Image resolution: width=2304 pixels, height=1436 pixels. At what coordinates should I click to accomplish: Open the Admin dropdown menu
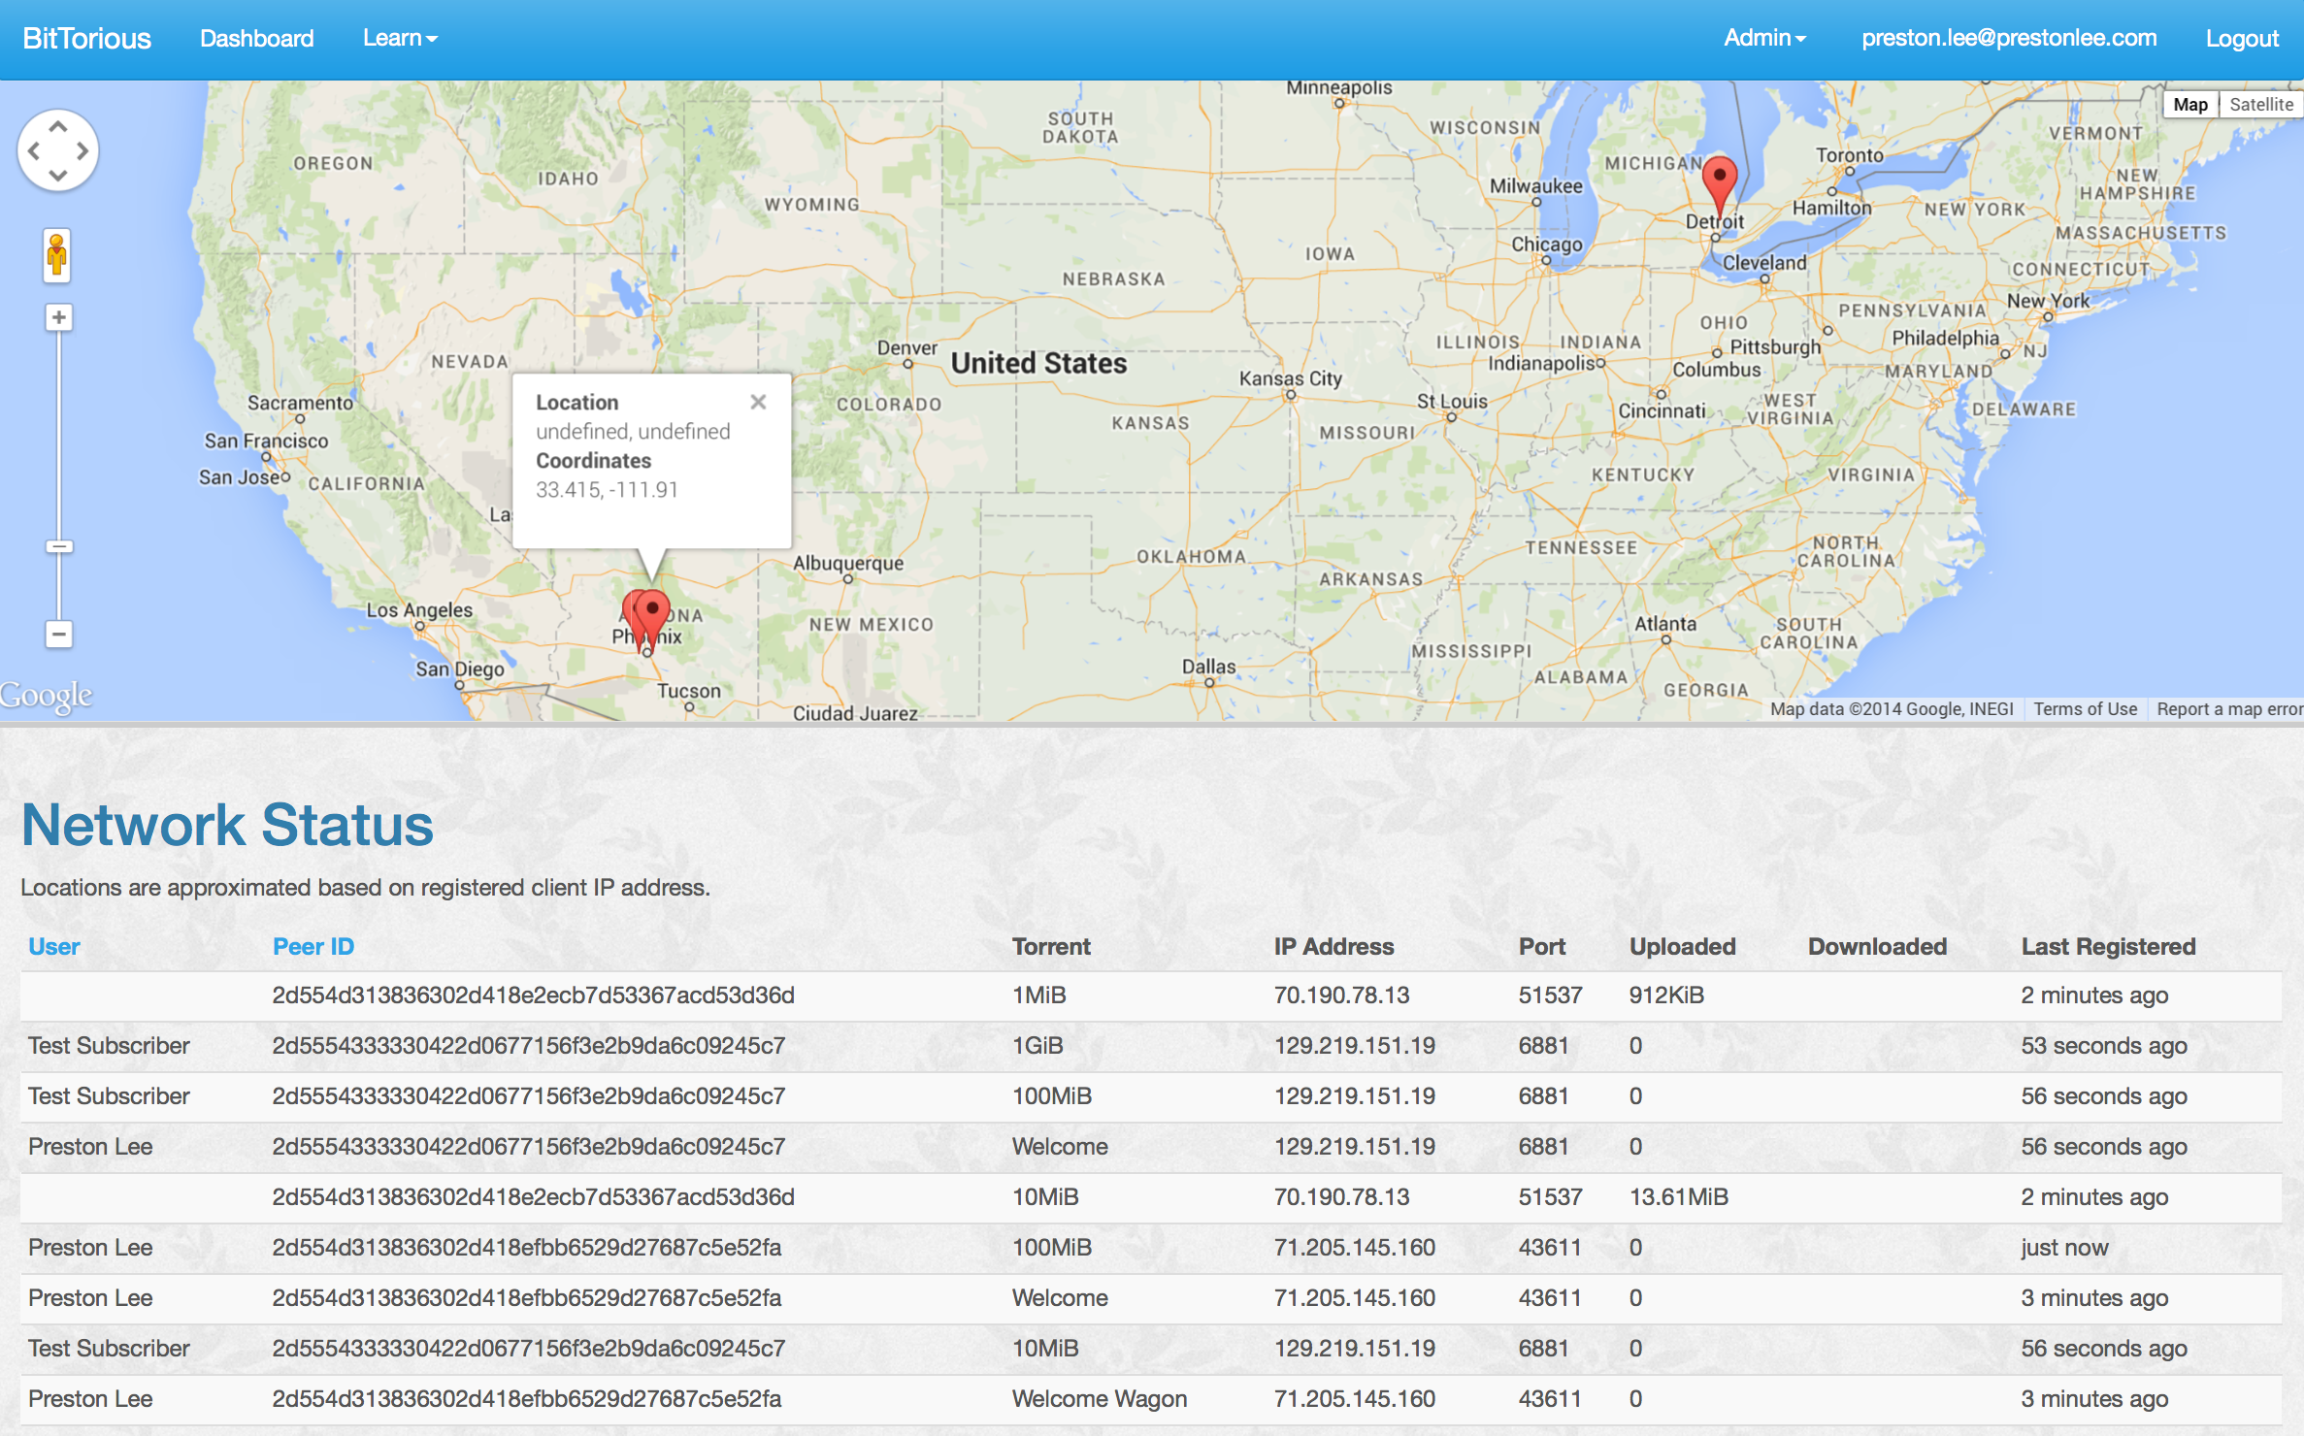(x=1763, y=38)
